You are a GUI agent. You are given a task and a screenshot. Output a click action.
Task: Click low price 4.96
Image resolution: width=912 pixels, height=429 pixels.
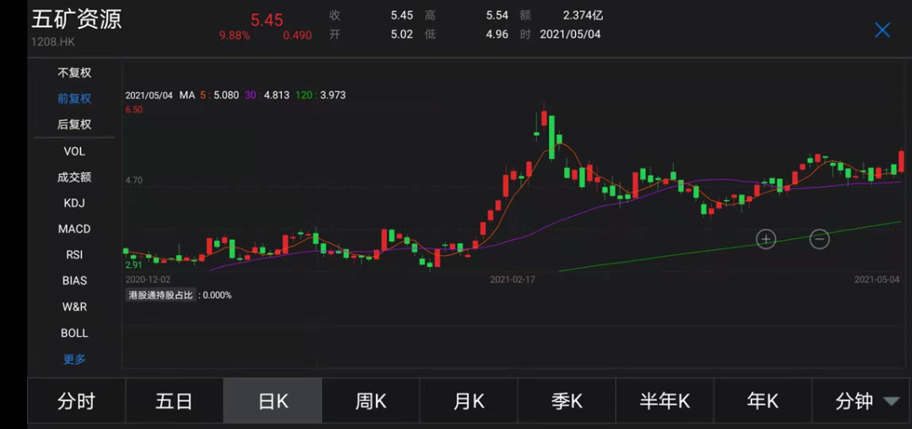tap(497, 35)
